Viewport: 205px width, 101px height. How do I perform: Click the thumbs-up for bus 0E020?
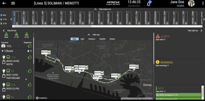(30, 57)
